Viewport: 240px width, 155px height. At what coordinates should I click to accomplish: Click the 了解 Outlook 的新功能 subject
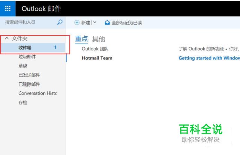(201, 49)
